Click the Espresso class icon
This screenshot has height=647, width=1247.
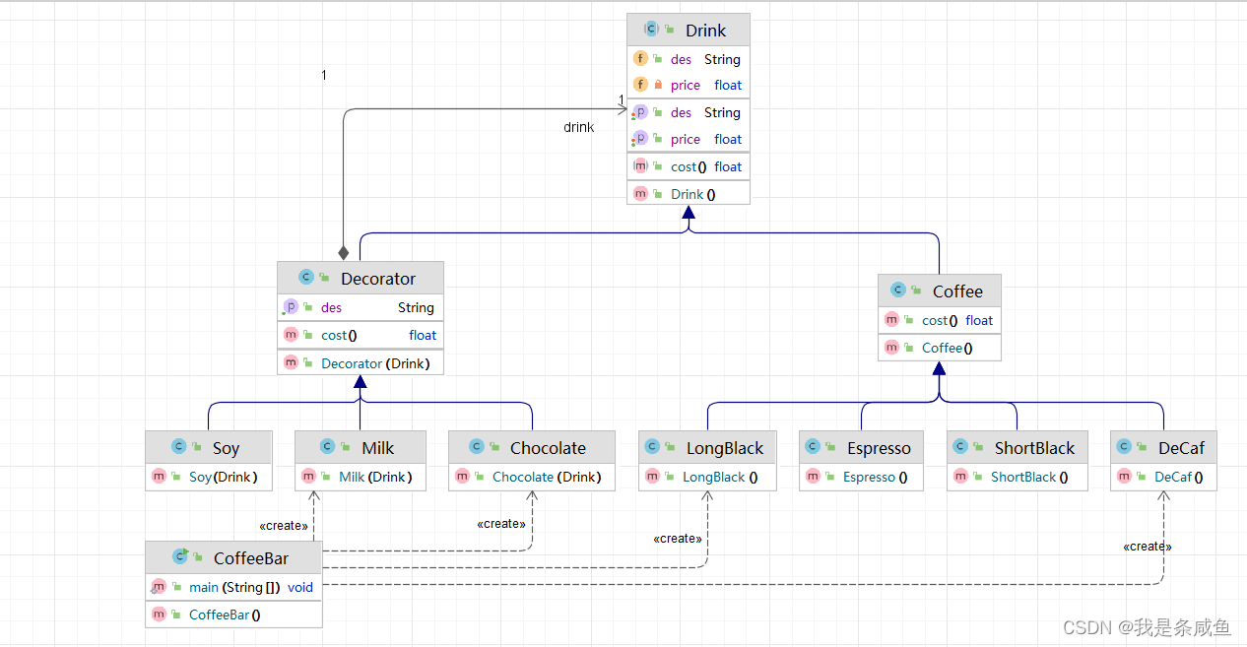tap(814, 447)
